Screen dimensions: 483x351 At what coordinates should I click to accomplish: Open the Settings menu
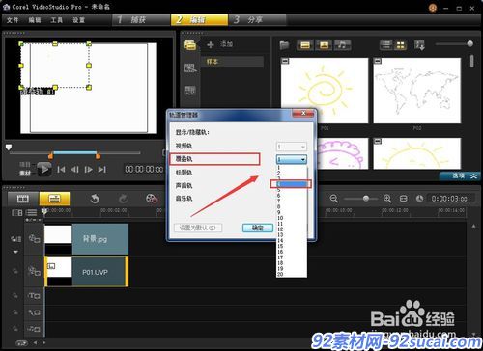[78, 20]
